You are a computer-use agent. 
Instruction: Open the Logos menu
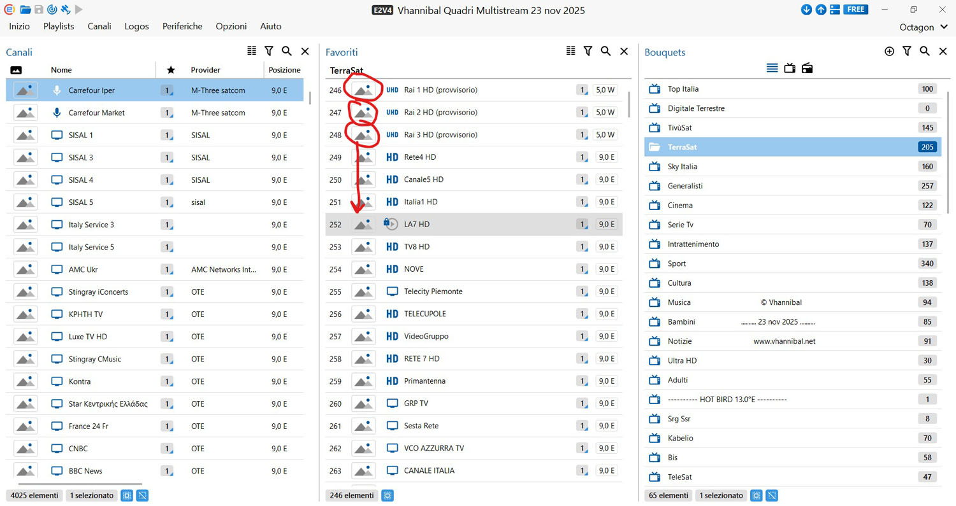tap(137, 26)
